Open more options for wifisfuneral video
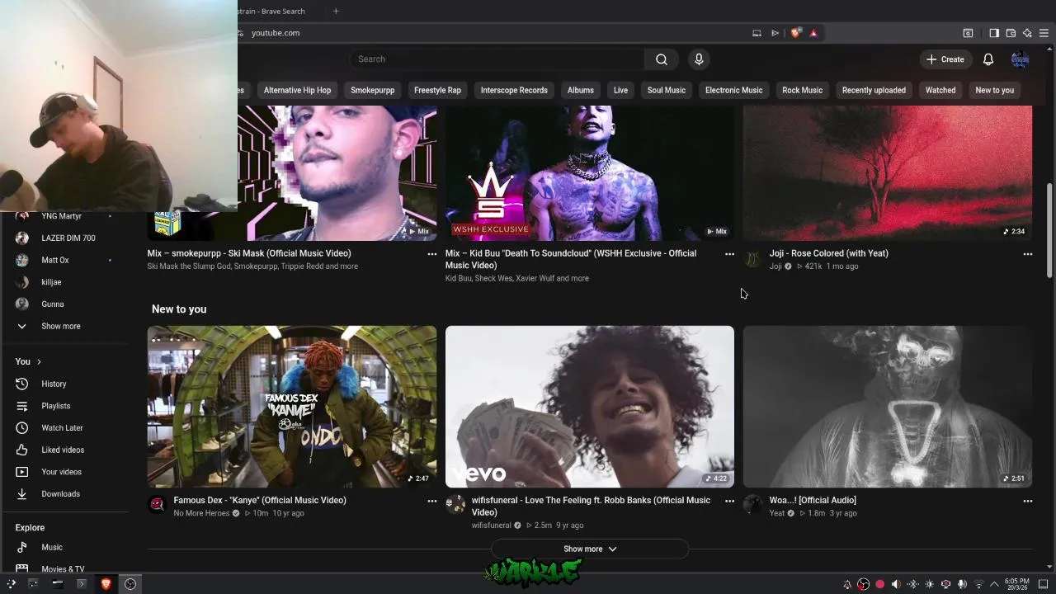This screenshot has height=594, width=1056. (x=729, y=501)
